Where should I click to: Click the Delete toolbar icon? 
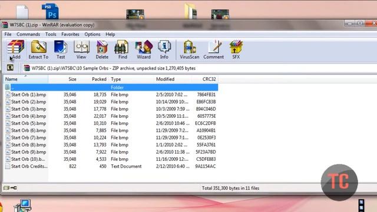tap(102, 49)
